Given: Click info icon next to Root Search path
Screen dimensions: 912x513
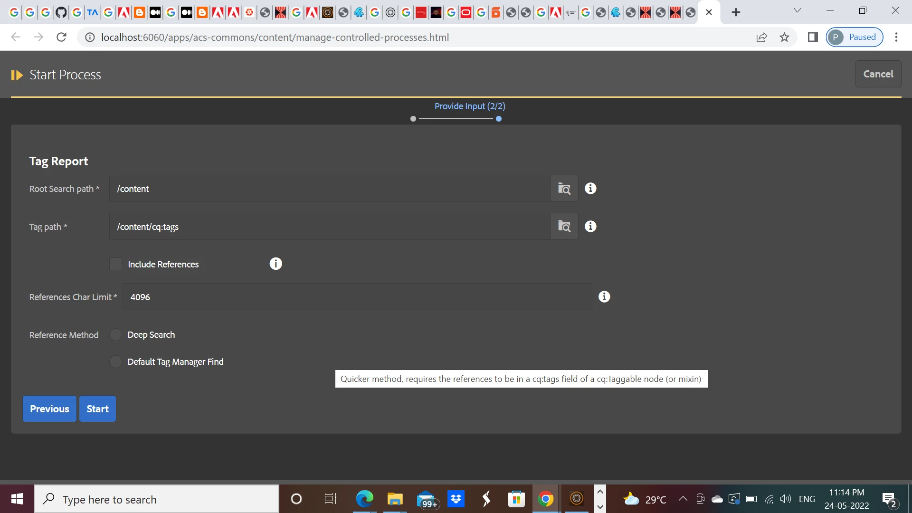Looking at the screenshot, I should [x=590, y=189].
